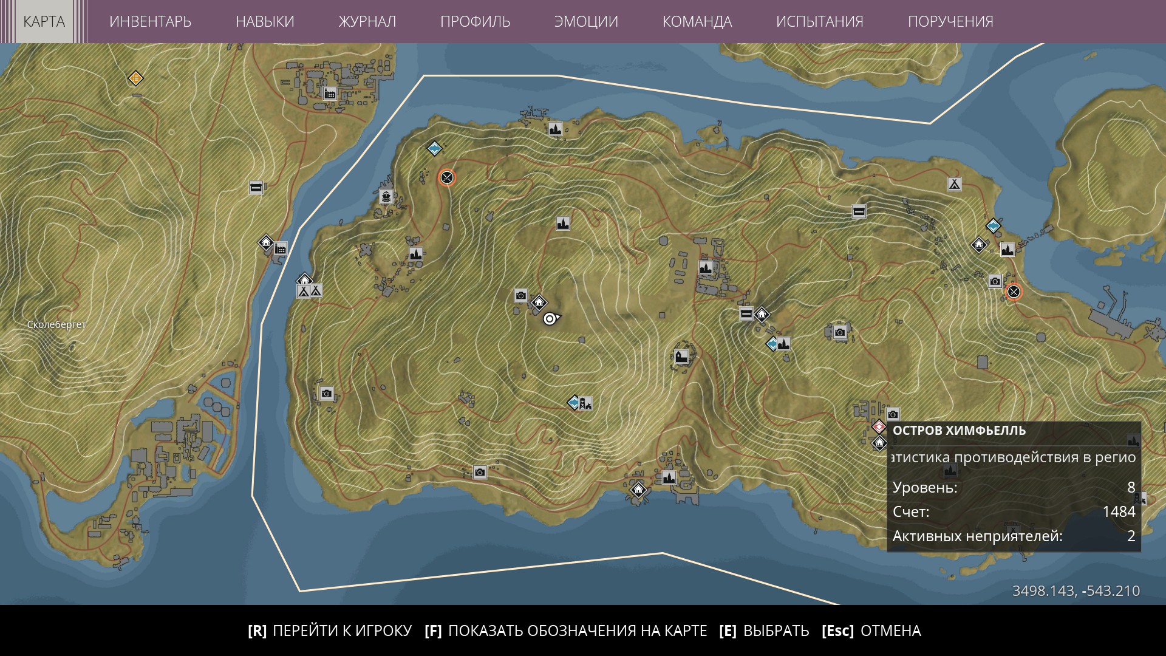The height and width of the screenshot is (656, 1166).
Task: Click the blue diamond beside the watchtower icon
Action: (574, 402)
